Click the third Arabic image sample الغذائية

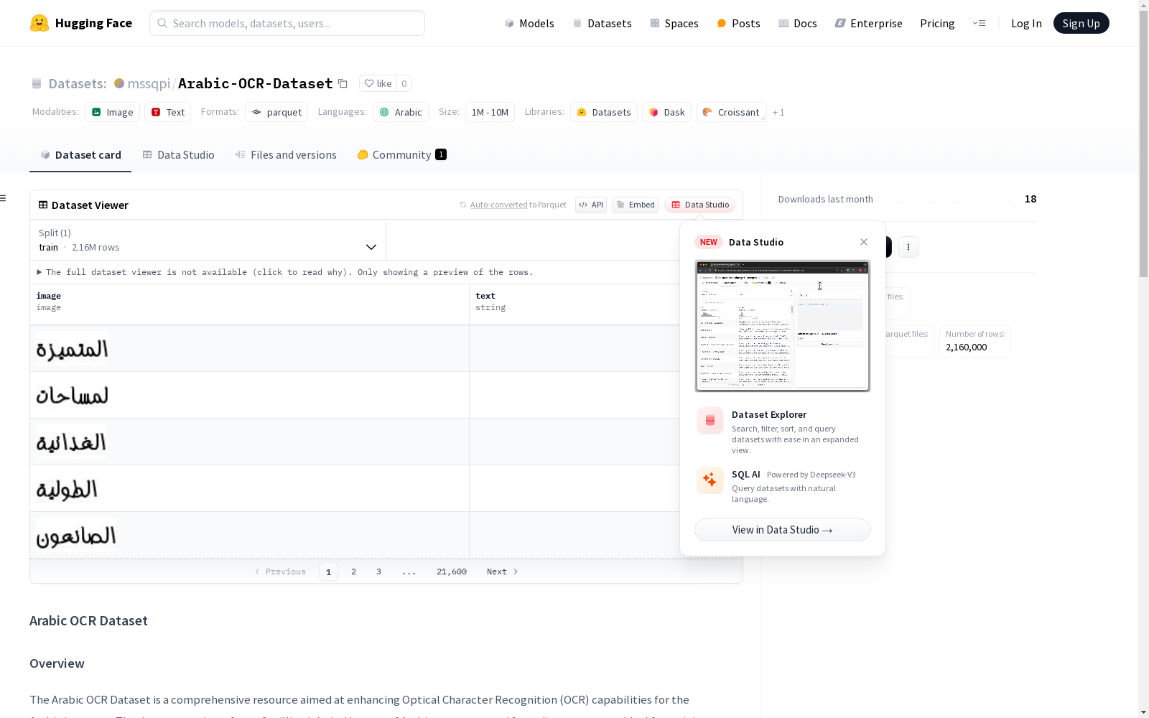pyautogui.click(x=71, y=442)
